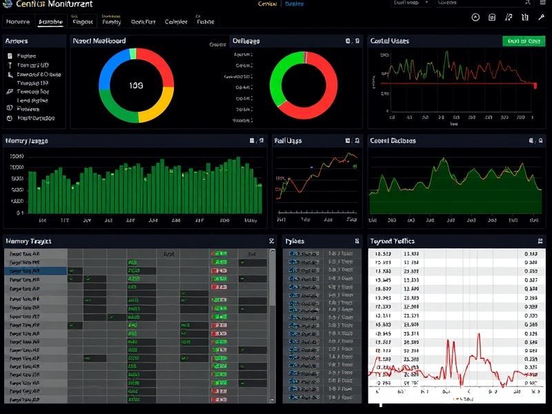The image size is (552, 414).
Task: Switch to the fourth navigation tab
Action: tap(111, 21)
